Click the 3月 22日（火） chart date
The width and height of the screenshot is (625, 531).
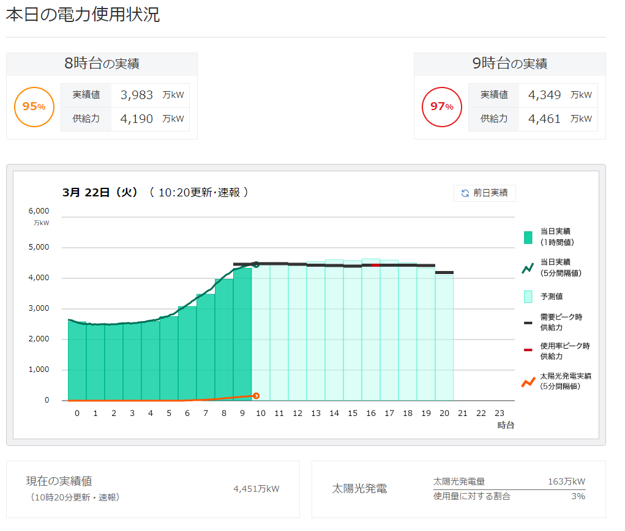[x=100, y=193]
